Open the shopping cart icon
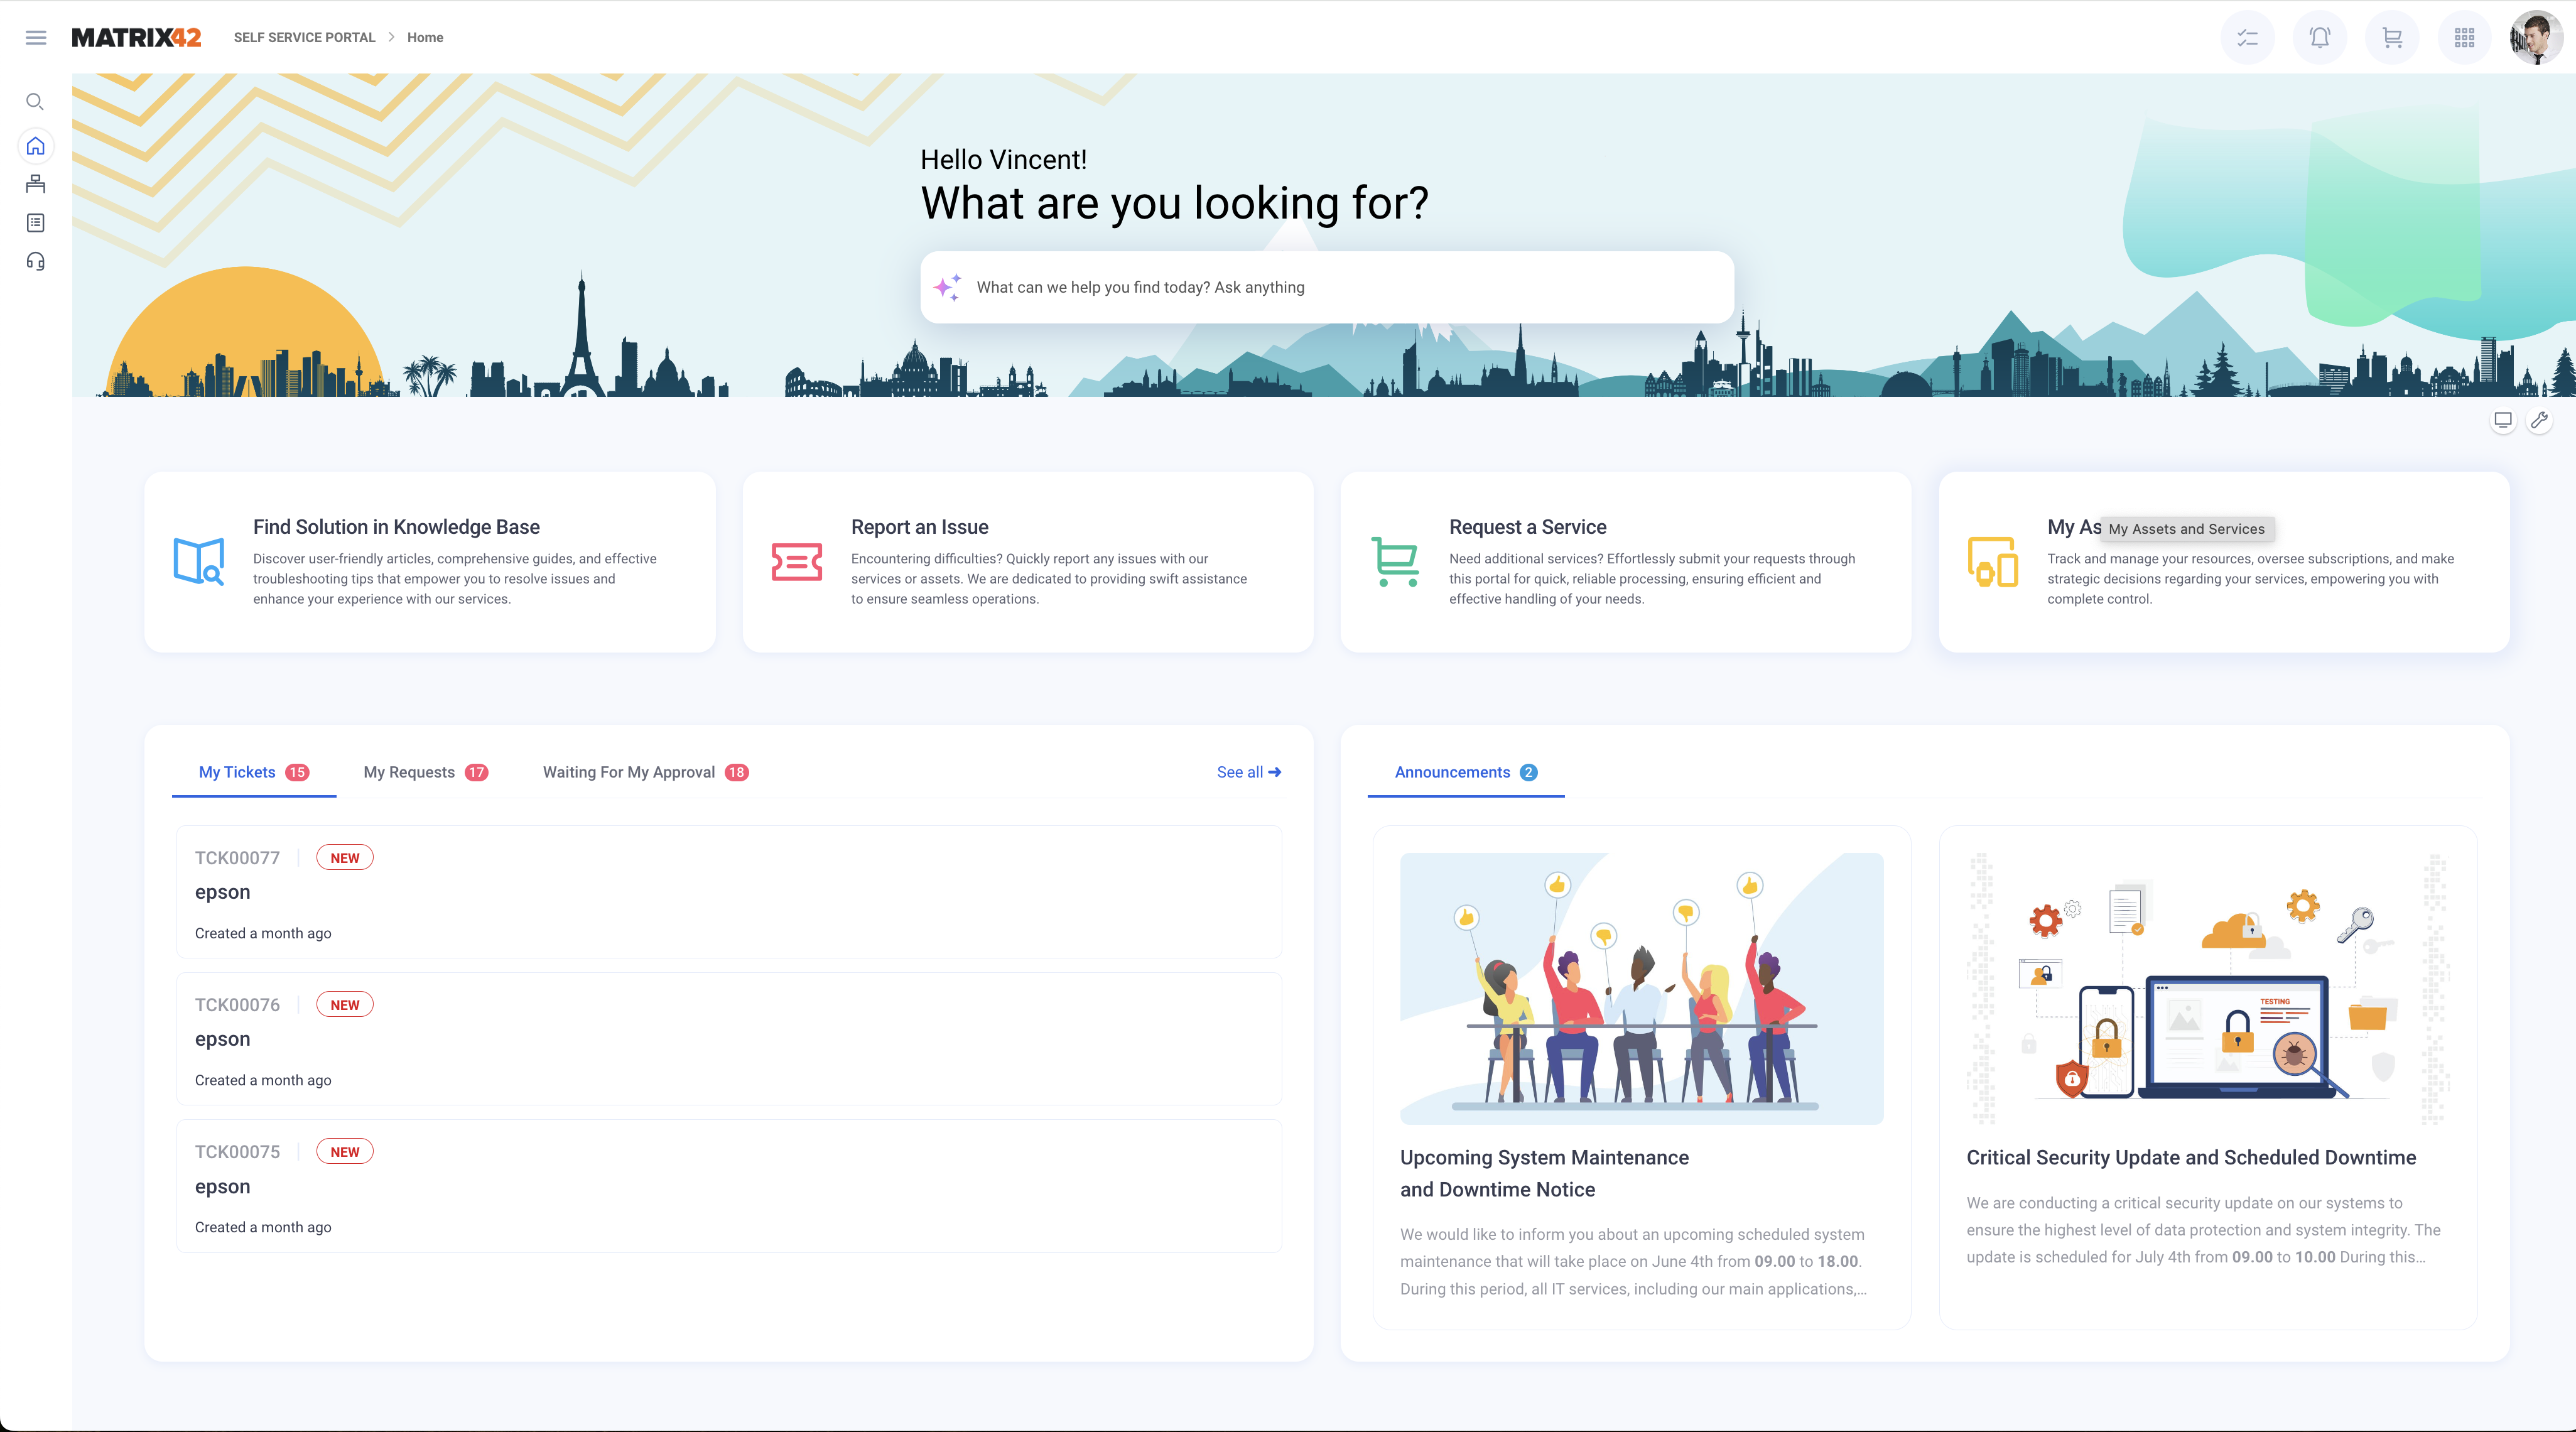Viewport: 2576px width, 1432px height. 2392,38
